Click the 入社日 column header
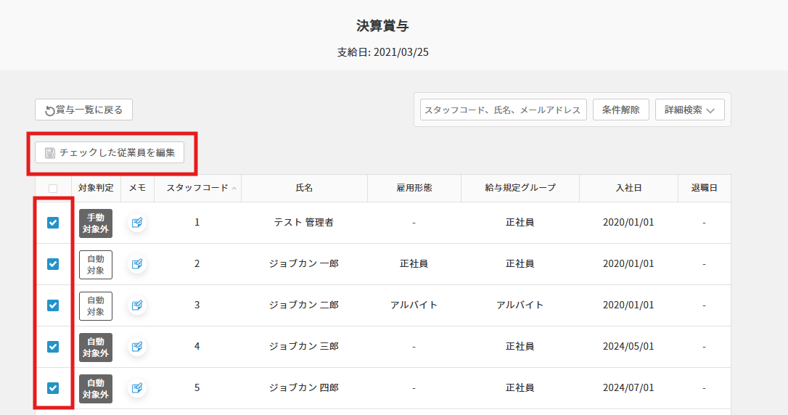 click(628, 188)
